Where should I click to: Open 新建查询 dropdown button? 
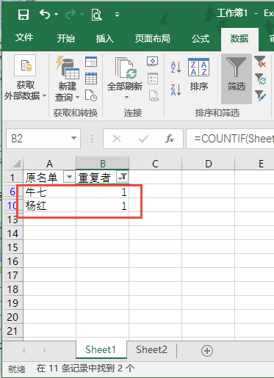pos(68,79)
